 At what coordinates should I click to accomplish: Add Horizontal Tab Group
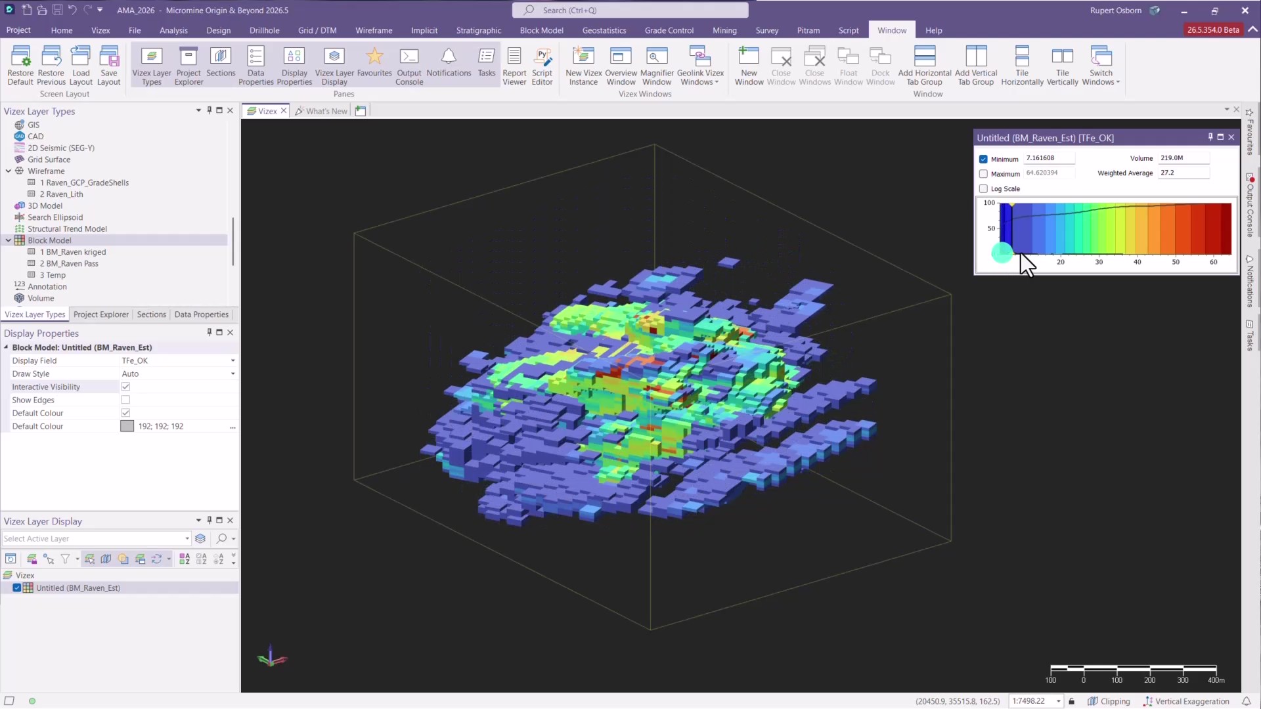click(x=925, y=65)
